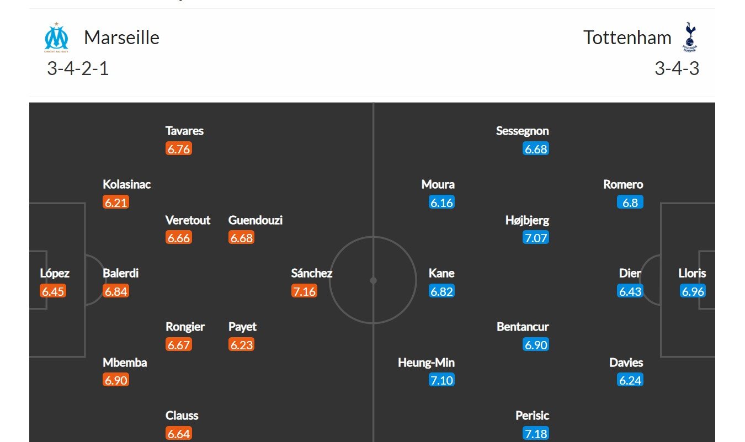Select player Heung-Min
The image size is (745, 442).
click(x=426, y=363)
